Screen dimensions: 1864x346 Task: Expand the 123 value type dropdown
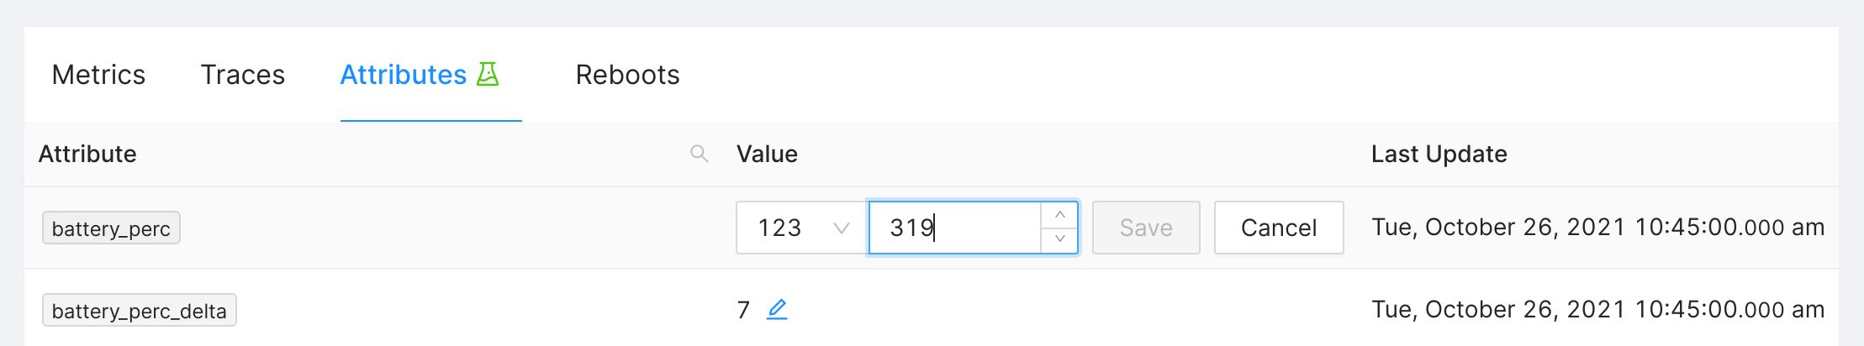(802, 228)
